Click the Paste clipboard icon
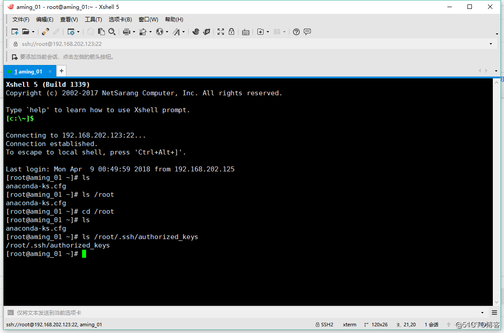504x333 pixels. pyautogui.click(x=101, y=32)
